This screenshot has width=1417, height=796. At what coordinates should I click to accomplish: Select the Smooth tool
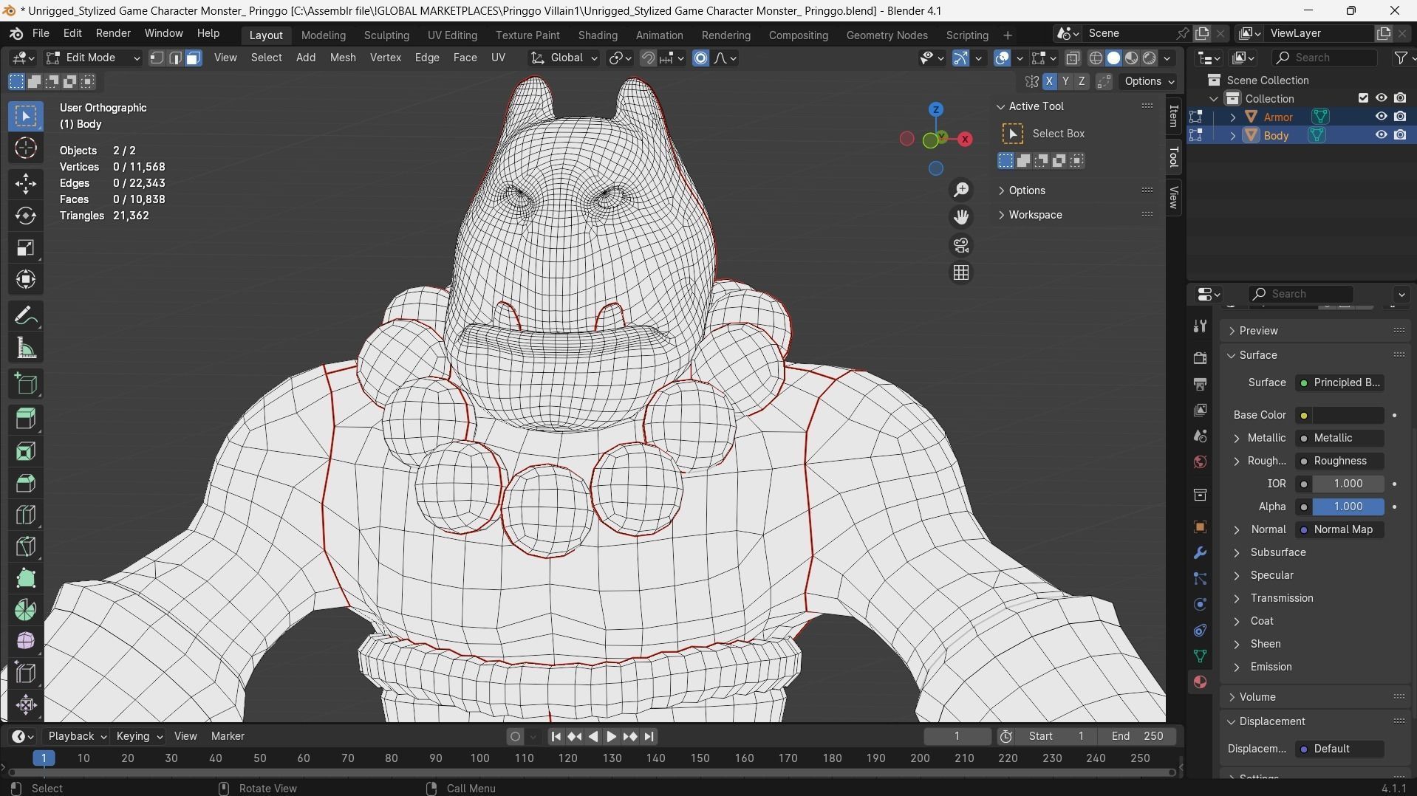tap(26, 641)
